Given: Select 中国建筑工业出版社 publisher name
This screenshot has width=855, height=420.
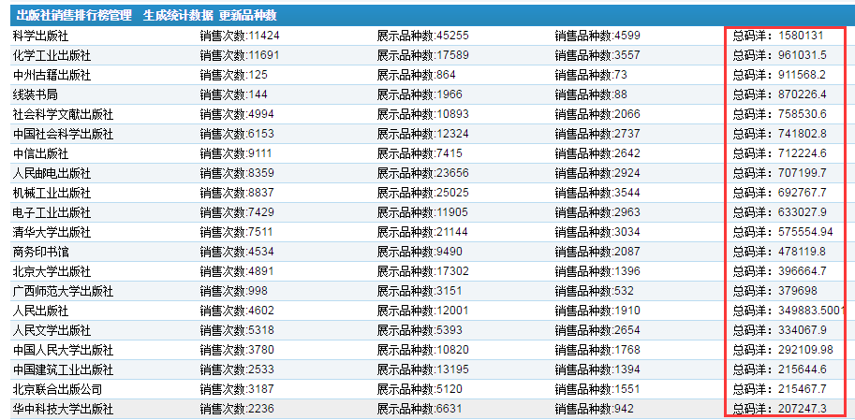Looking at the screenshot, I should click(63, 369).
